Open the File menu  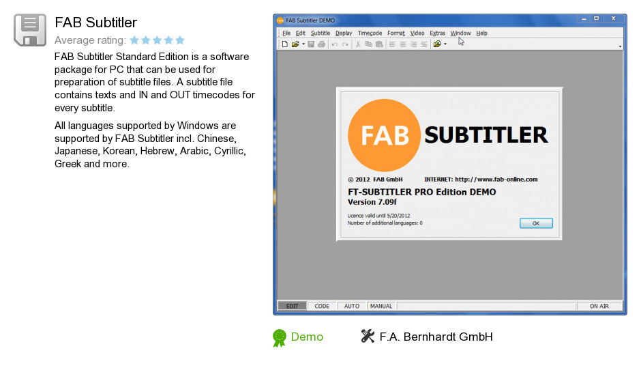[286, 33]
